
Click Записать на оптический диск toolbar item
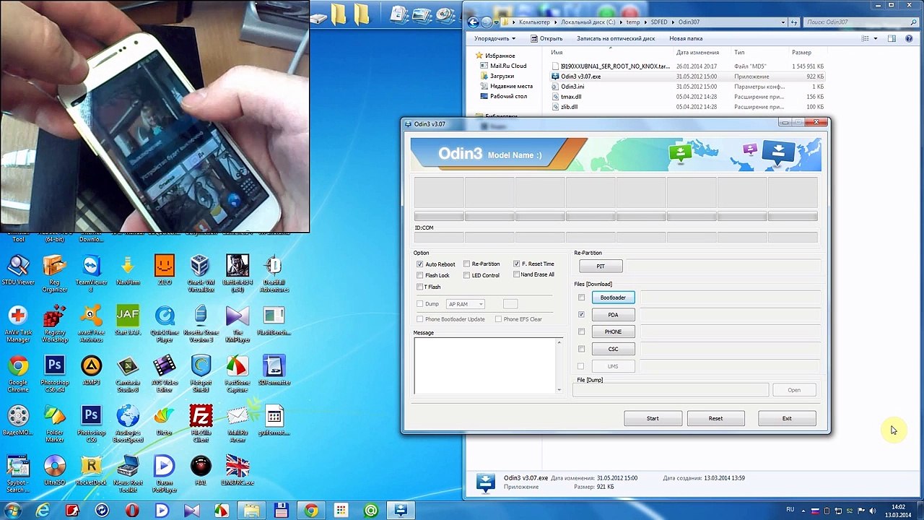click(x=616, y=38)
